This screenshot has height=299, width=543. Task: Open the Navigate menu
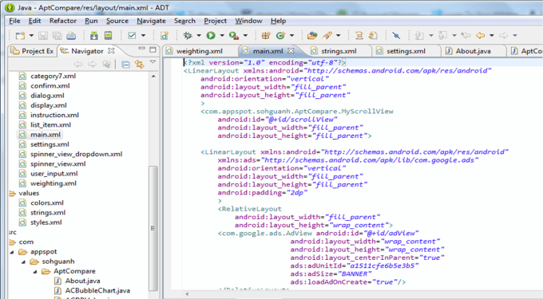point(152,21)
